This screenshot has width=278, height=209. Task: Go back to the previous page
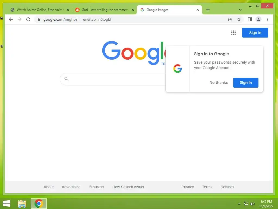[11, 19]
